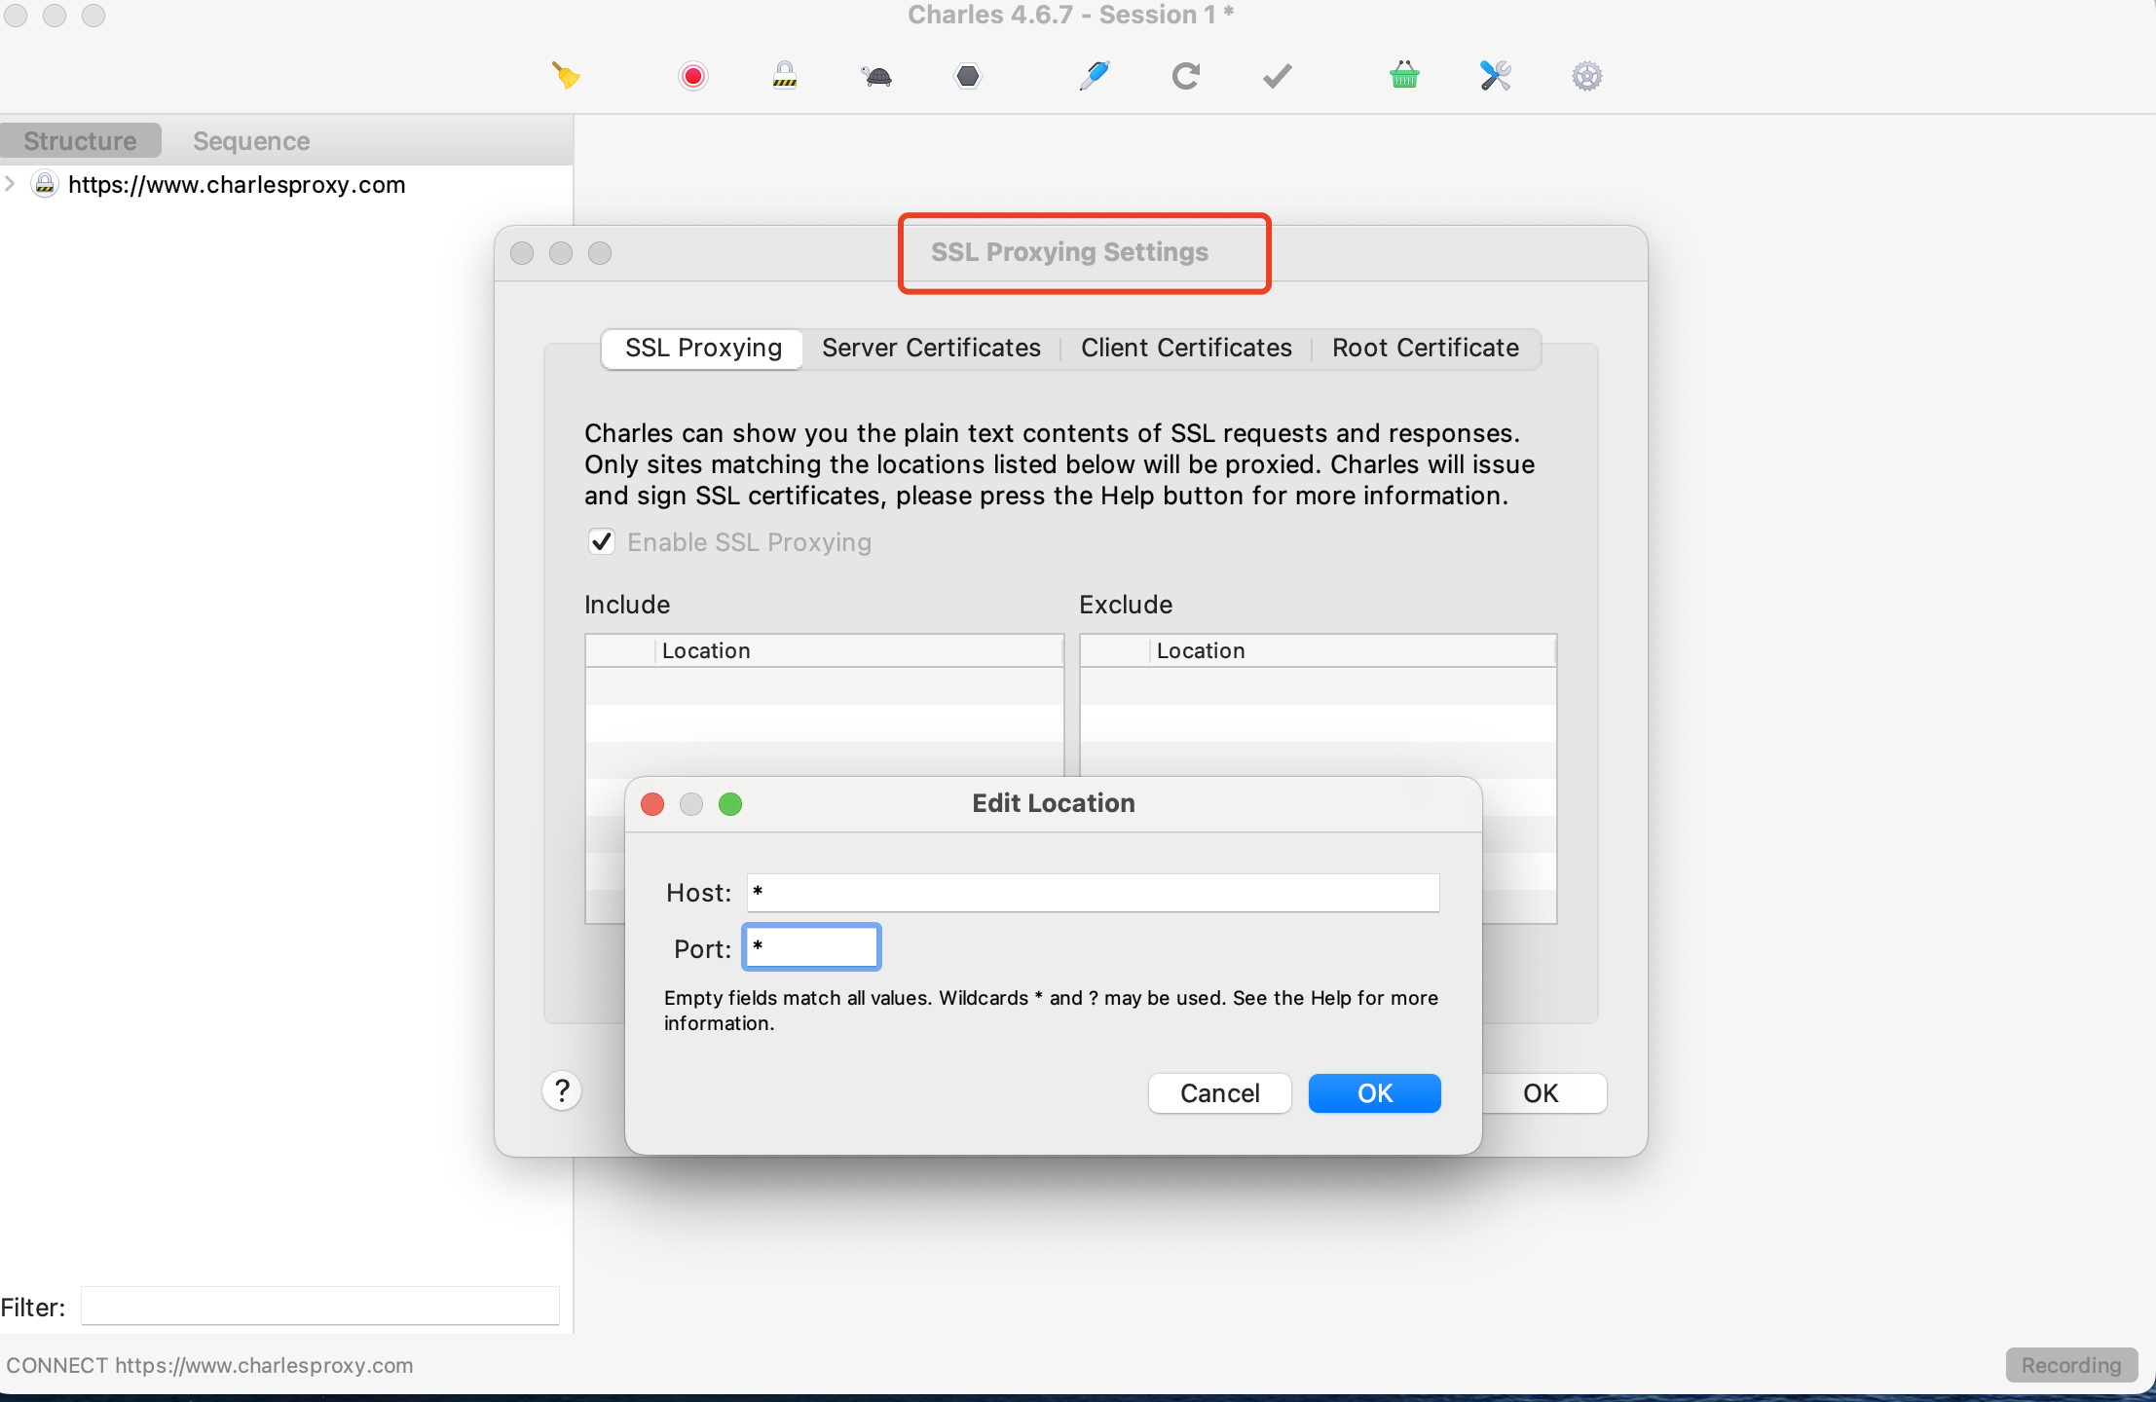
Task: Switch to the Sequence view tab
Action: [251, 141]
